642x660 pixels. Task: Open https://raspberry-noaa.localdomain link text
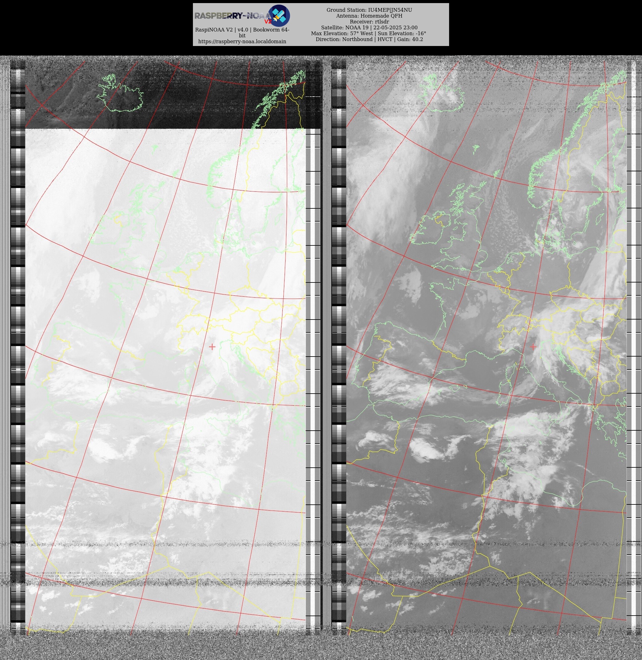click(242, 41)
